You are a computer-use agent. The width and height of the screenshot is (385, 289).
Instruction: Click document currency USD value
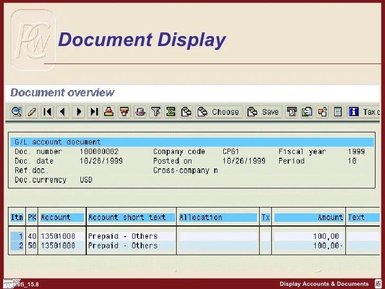pyautogui.click(x=86, y=180)
